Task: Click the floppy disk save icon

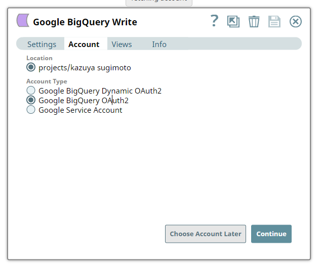Action: (x=274, y=21)
